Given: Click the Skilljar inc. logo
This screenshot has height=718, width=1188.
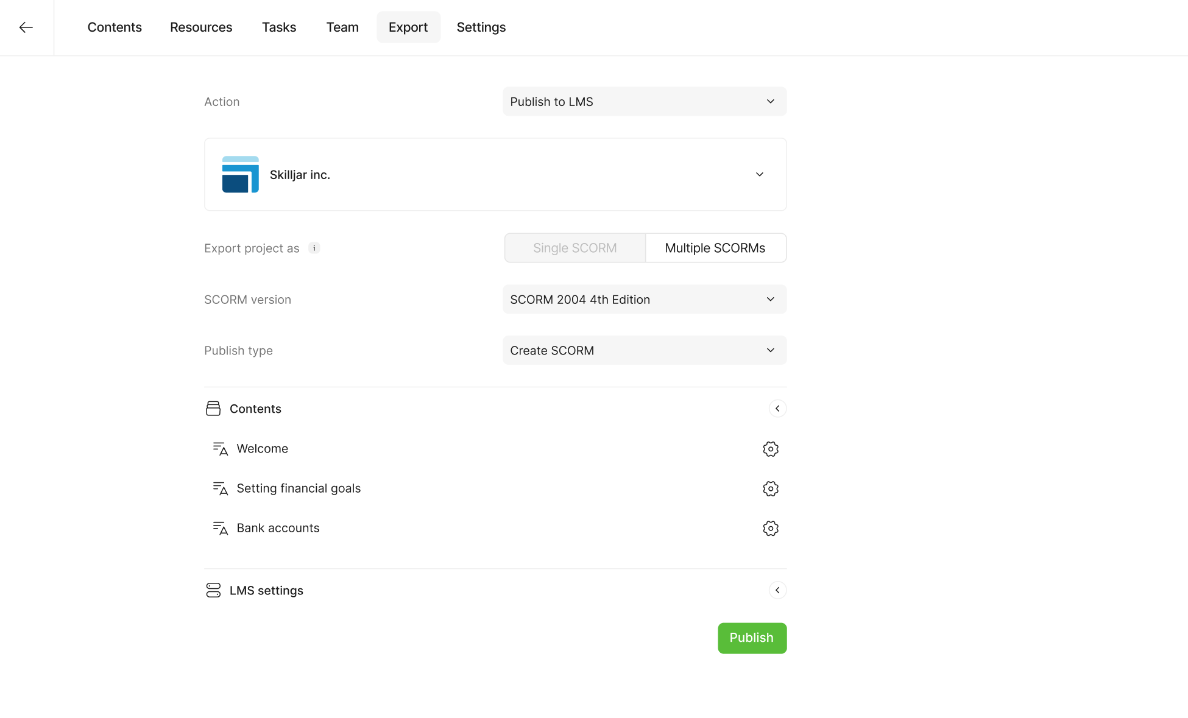Looking at the screenshot, I should 240,174.
